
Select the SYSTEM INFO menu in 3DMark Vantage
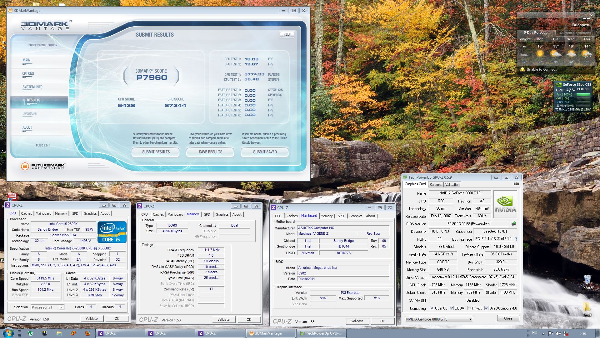coord(32,87)
